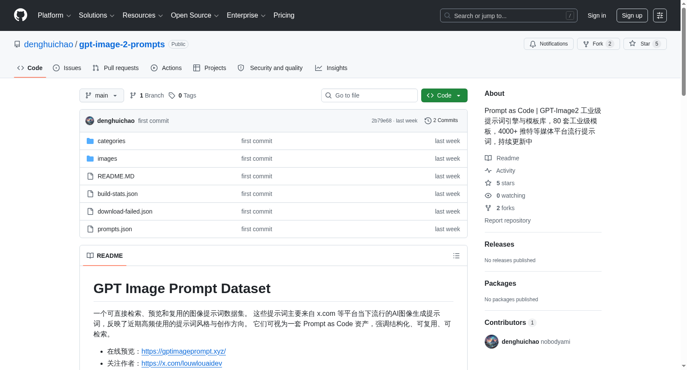
Task: Switch to the Code tab
Action: point(30,68)
